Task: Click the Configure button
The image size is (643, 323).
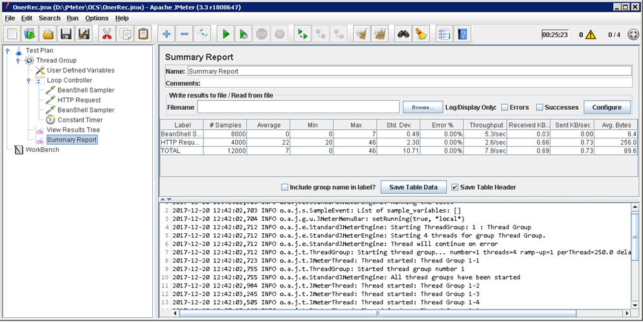Action: click(x=607, y=107)
